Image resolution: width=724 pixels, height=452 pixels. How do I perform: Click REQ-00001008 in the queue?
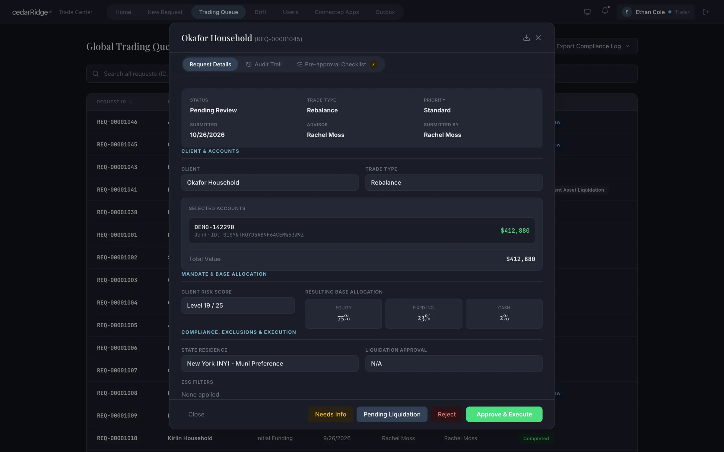(x=117, y=393)
